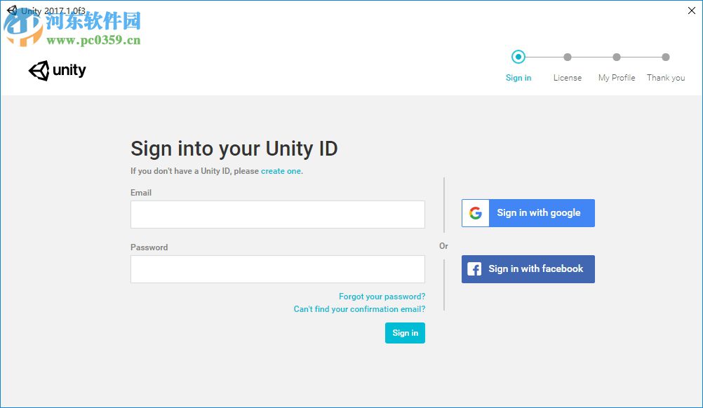
Task: Click the My Profile step dot
Action: [x=616, y=57]
